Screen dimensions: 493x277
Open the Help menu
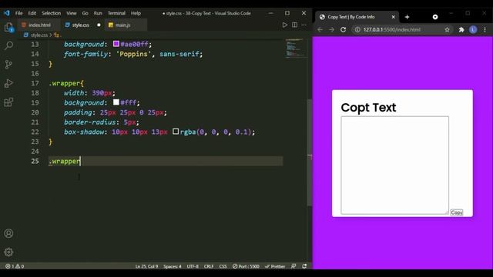[x=136, y=13]
